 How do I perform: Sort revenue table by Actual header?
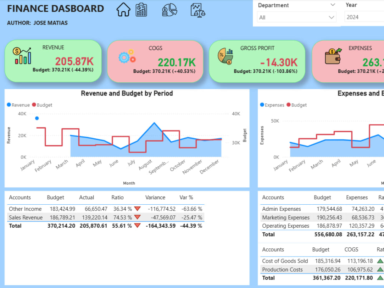86,197
